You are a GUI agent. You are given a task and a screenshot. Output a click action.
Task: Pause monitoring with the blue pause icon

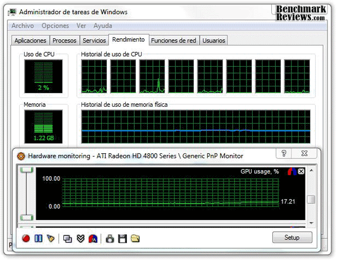38,238
